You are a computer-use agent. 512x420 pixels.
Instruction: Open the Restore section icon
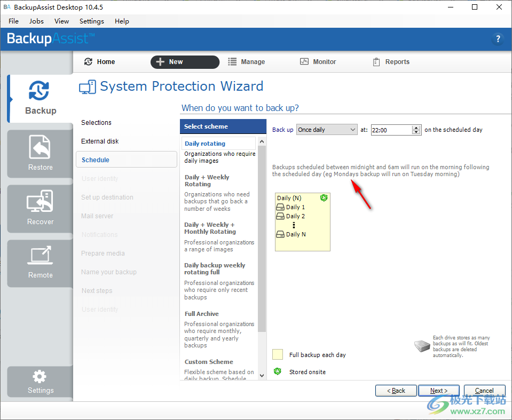tap(40, 147)
